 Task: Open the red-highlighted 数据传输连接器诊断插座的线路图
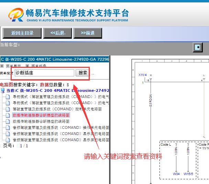[x=41, y=115]
